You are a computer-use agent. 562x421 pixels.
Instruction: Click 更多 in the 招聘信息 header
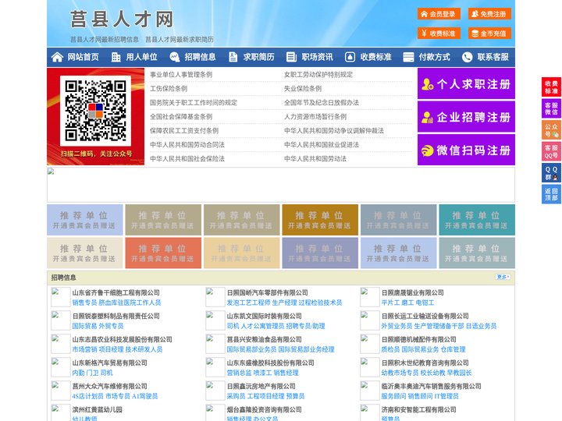[x=503, y=277]
